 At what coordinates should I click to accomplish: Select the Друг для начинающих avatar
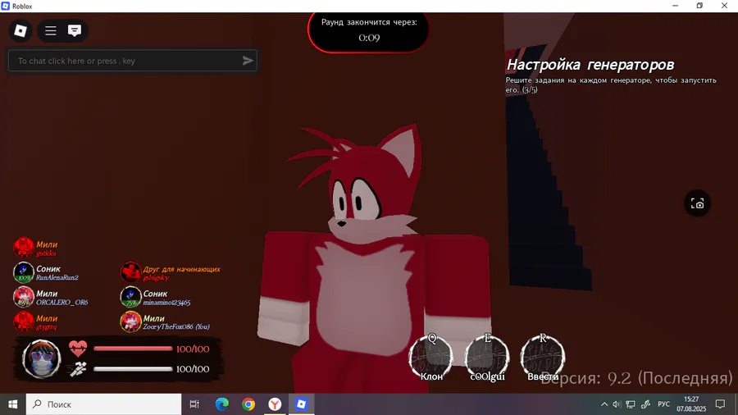coord(130,272)
